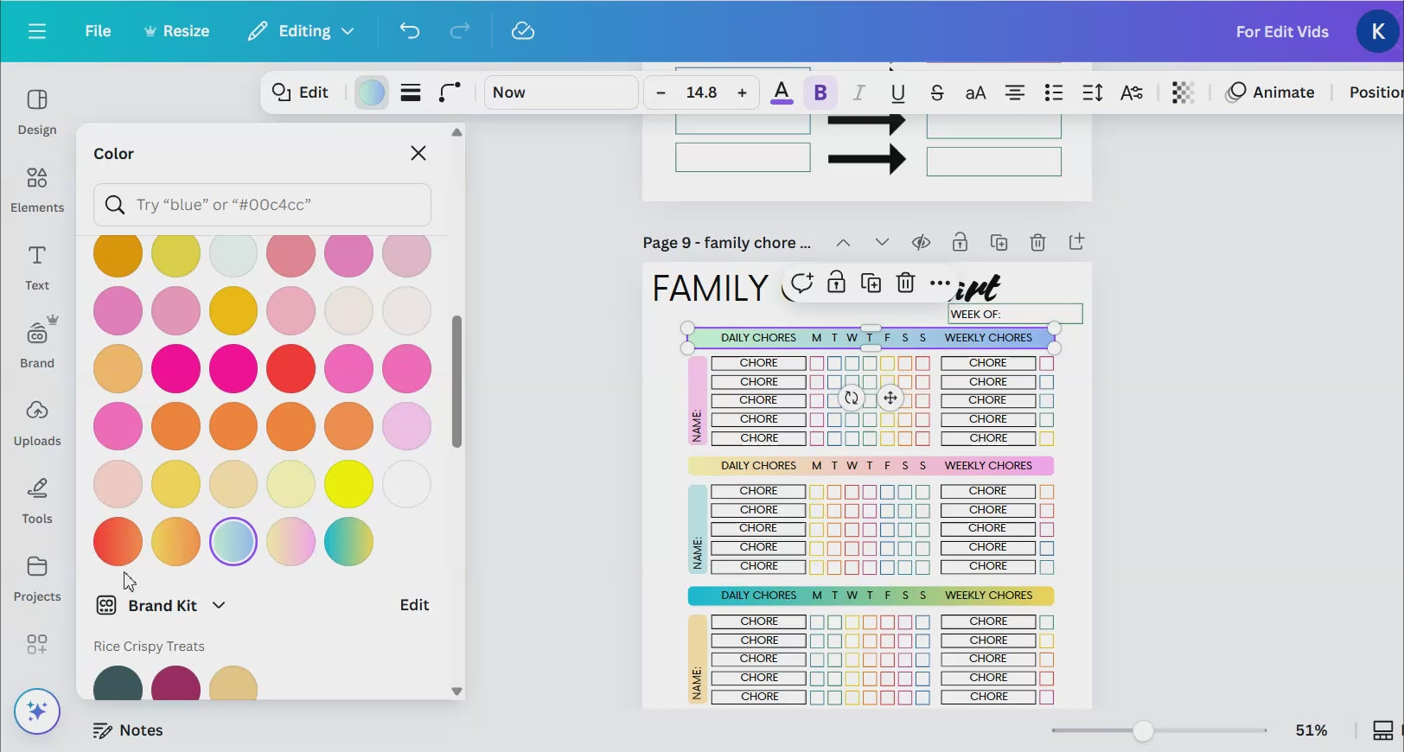Click the Undo arrow
The width and height of the screenshot is (1404, 752).
410,31
